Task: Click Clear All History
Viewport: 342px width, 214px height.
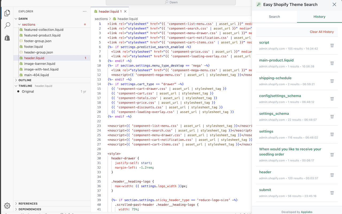Action: pos(322,32)
